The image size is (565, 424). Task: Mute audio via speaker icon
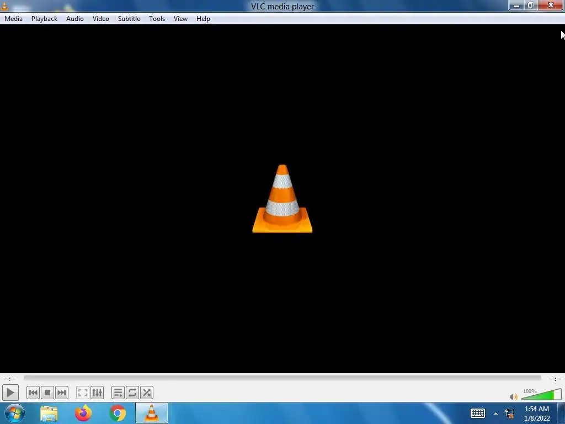514,396
